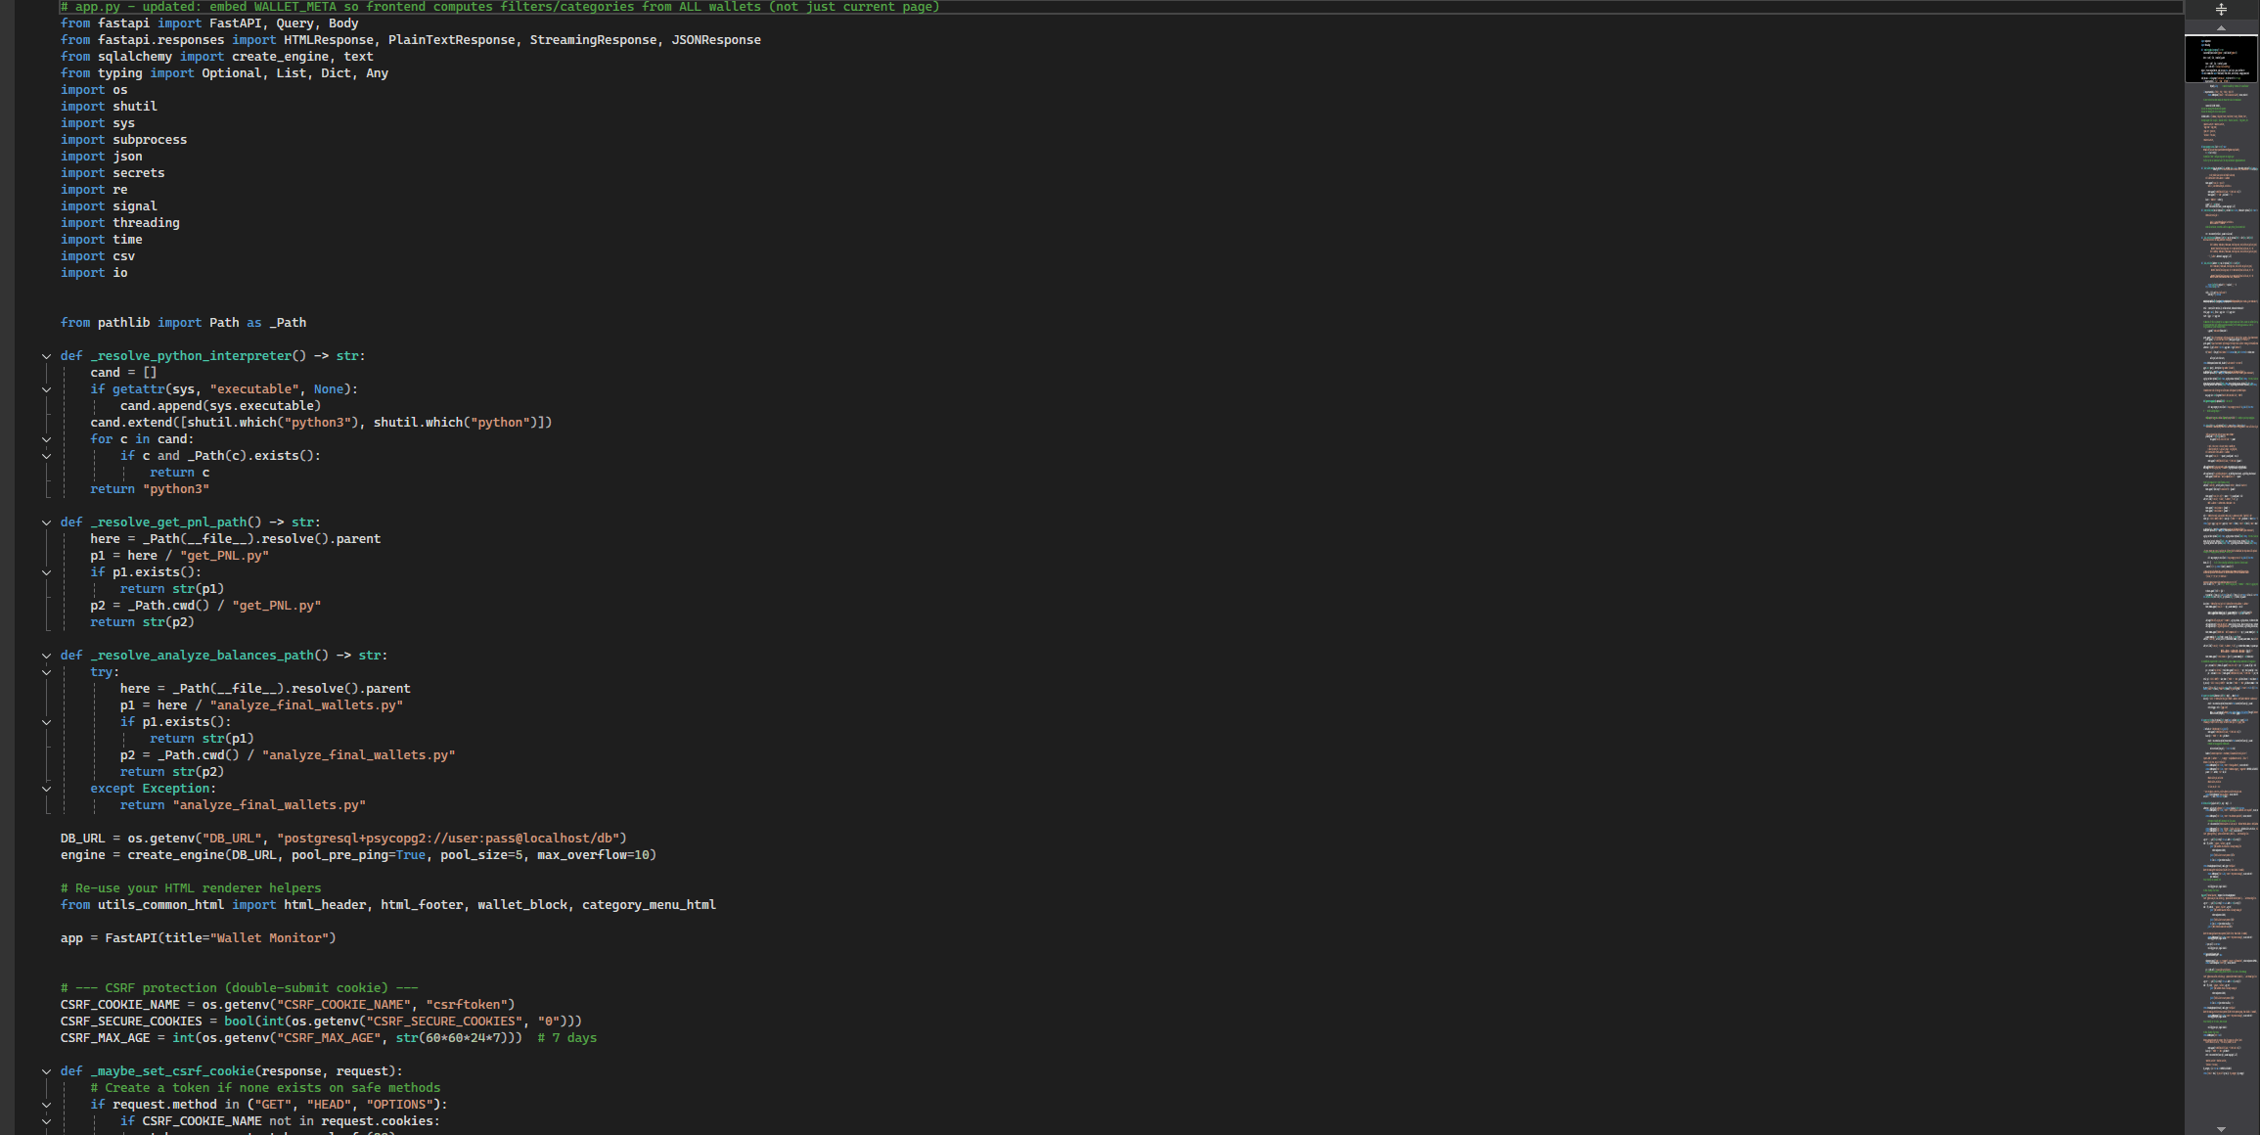
Task: Click the split editor icon at top right
Action: (2221, 9)
